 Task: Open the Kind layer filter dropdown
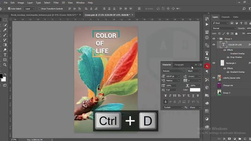click(220, 23)
